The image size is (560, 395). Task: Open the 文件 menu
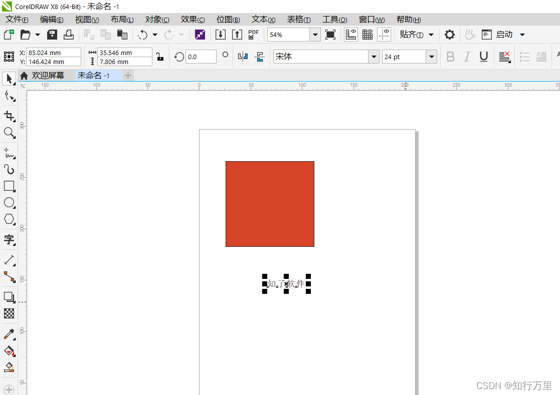click(17, 20)
